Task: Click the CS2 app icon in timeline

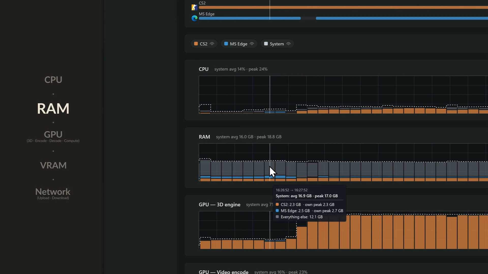Action: tap(194, 7)
